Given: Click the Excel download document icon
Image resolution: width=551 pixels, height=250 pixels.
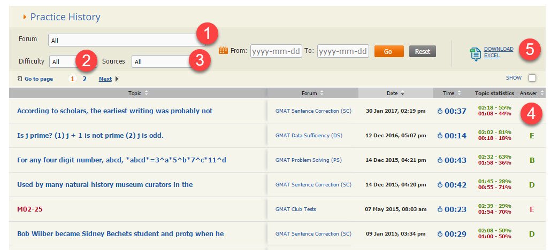Looking at the screenshot, I should pyautogui.click(x=476, y=53).
